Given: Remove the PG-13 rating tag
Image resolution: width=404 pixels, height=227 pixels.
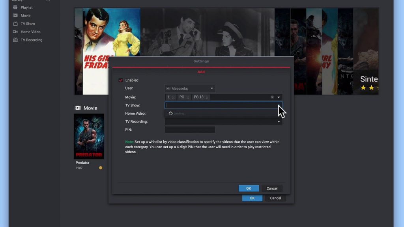Looking at the screenshot, I should [x=207, y=97].
